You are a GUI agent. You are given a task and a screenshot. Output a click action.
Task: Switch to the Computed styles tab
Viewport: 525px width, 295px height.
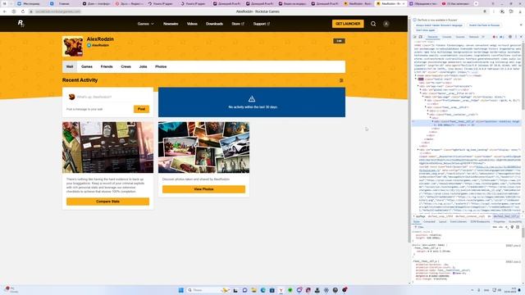429,222
